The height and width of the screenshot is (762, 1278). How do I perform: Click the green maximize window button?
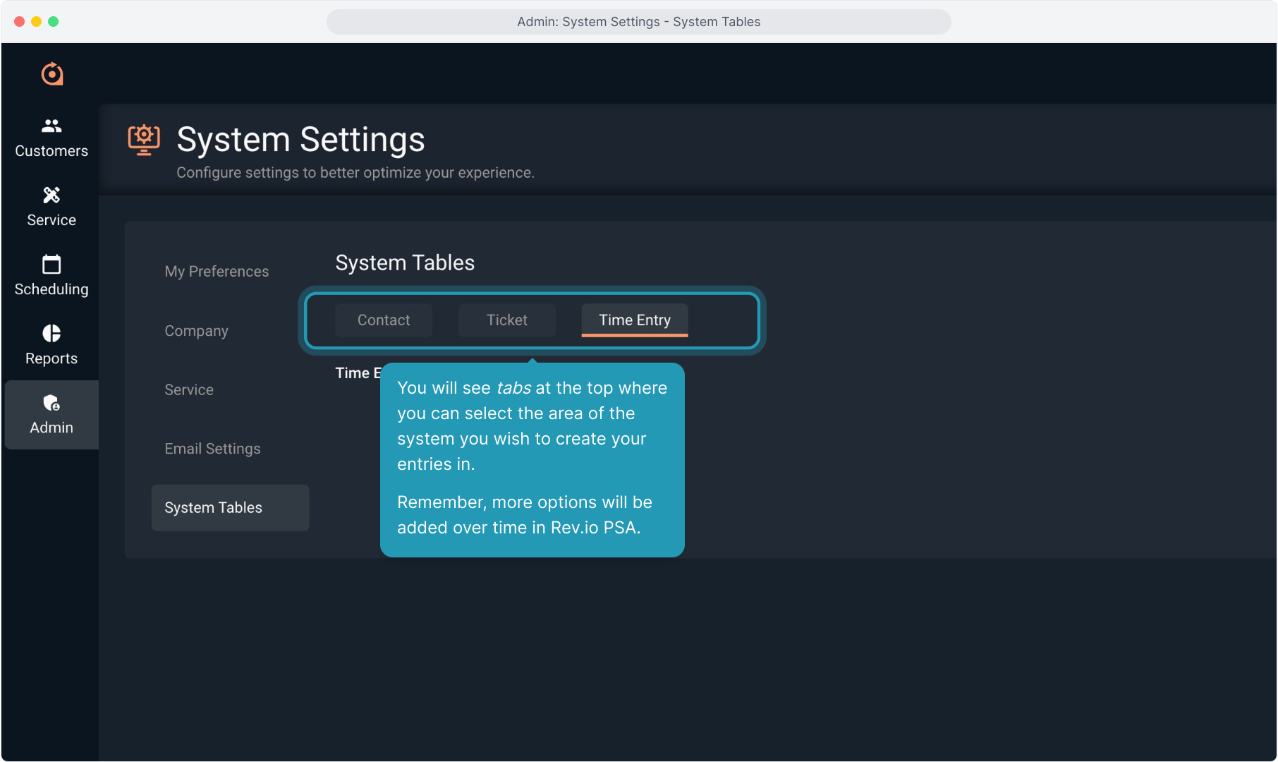[x=54, y=22]
